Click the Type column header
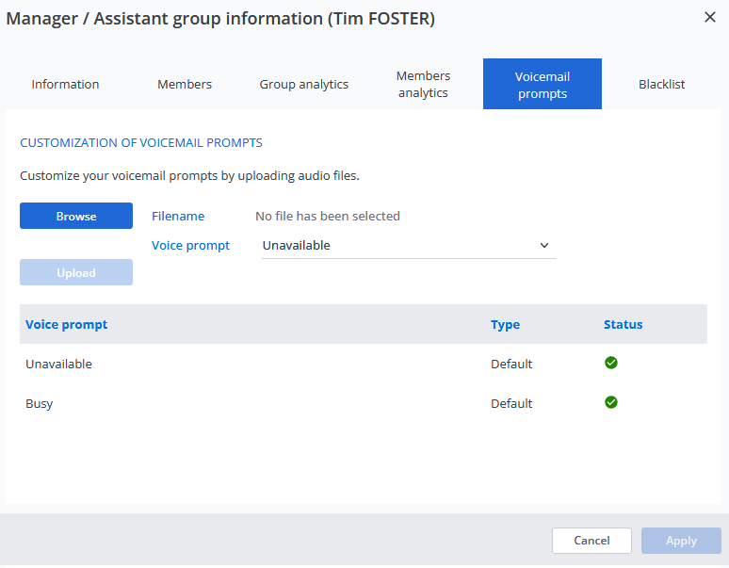This screenshot has height=568, width=729. [505, 324]
